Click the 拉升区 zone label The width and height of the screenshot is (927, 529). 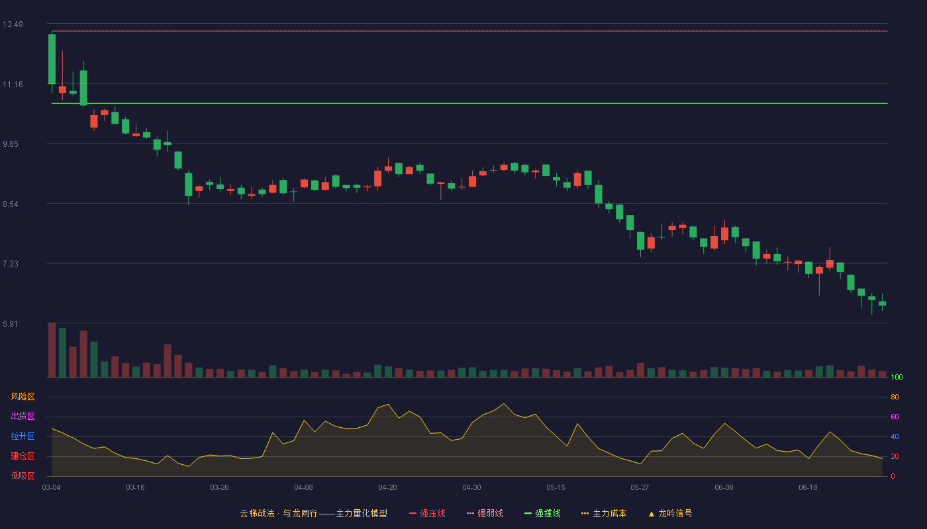coord(23,436)
